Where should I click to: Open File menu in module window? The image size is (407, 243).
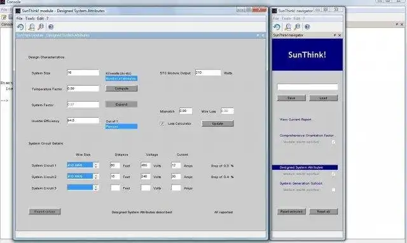20,18
